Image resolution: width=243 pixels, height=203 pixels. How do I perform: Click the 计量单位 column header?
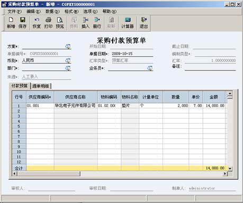151,97
